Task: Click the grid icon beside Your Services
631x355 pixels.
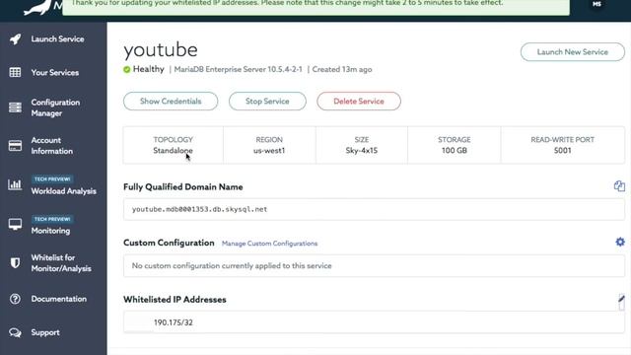Action: coord(16,72)
